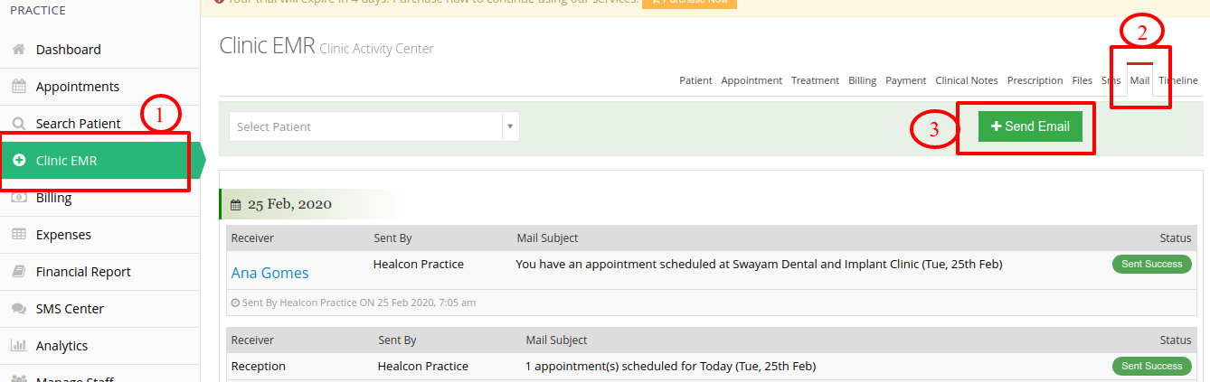Click the SMS Center chat icon
The height and width of the screenshot is (382, 1210).
[x=18, y=309]
